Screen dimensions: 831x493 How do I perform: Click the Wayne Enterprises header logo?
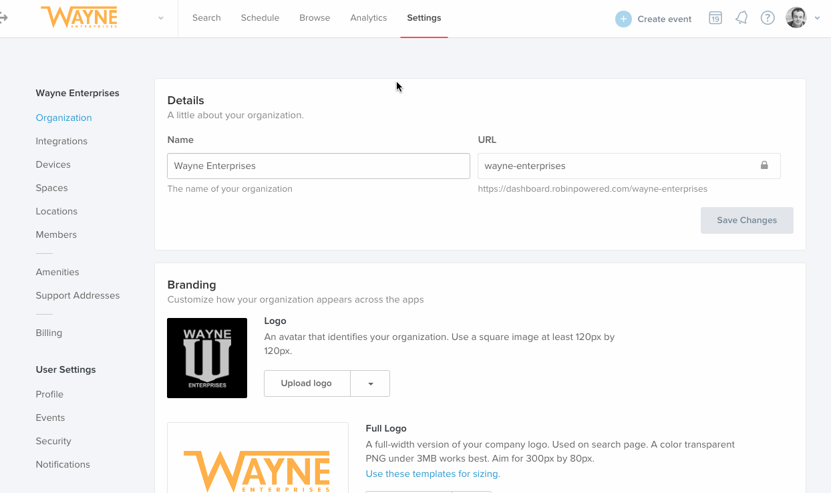pyautogui.click(x=79, y=17)
